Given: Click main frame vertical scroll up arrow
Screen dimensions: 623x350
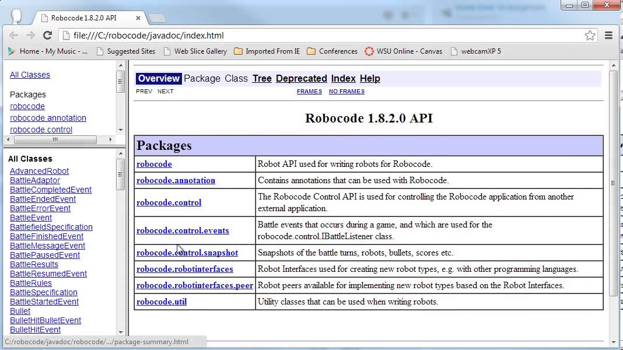Looking at the screenshot, I should point(614,65).
